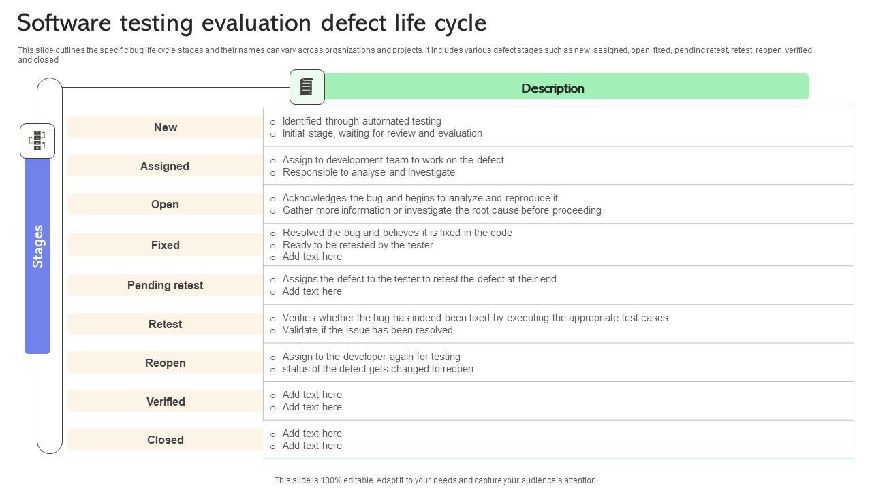Screen dimensions: 872x490
Task: Select 'Ready to be retested by the tester' line
Action: tap(358, 245)
